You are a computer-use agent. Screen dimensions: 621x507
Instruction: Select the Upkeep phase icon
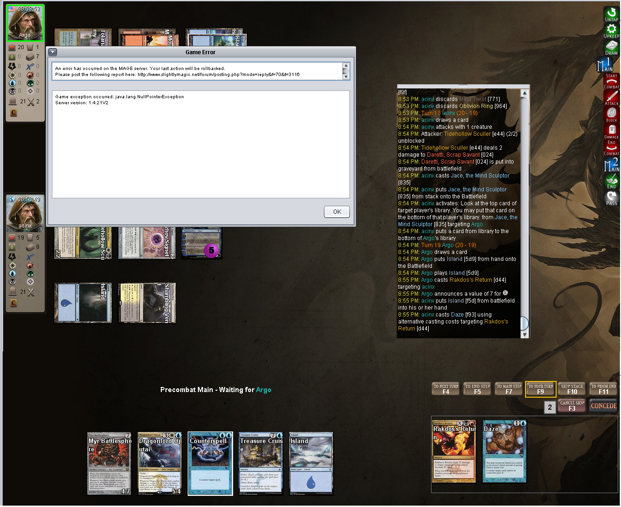611,31
